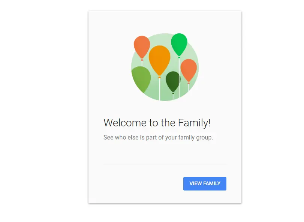Click the Welcome to the Family! heading
304x222 pixels.
157,123
